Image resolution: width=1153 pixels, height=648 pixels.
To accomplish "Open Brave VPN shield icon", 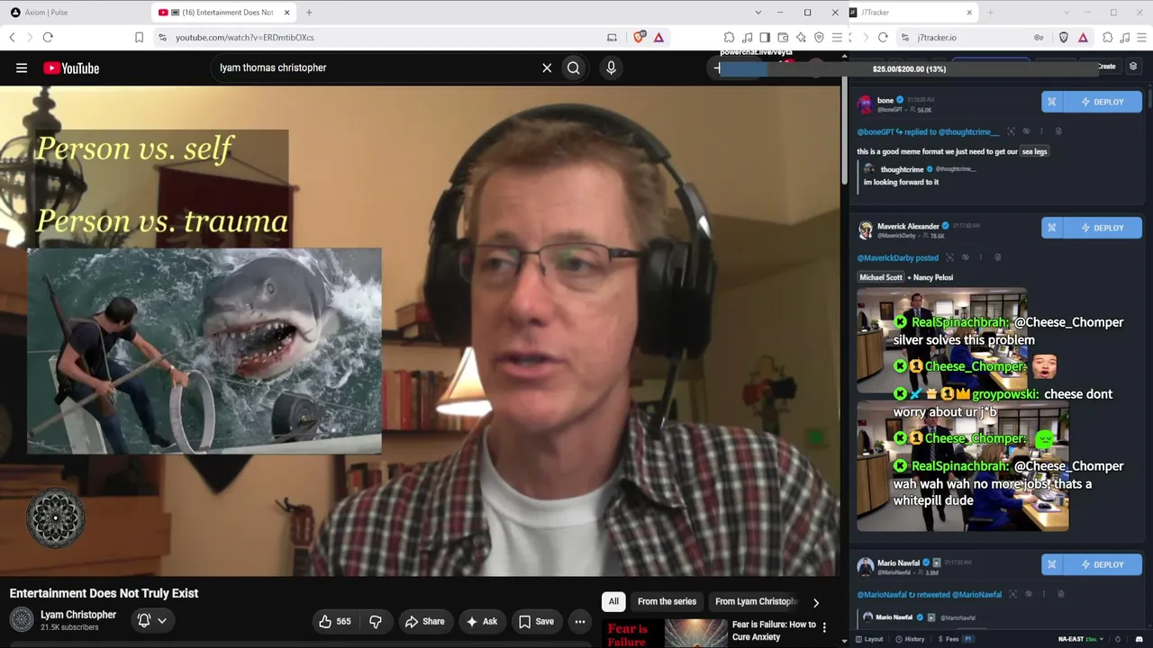I will tap(819, 37).
